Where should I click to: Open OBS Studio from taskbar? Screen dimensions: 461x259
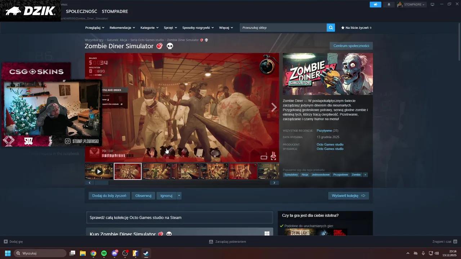pos(125,253)
